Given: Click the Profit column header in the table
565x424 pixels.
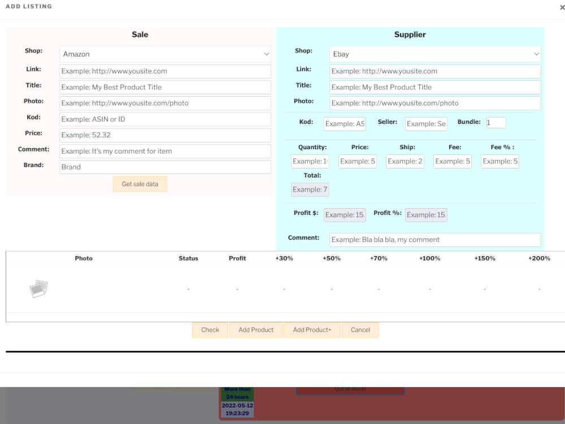Looking at the screenshot, I should point(237,258).
